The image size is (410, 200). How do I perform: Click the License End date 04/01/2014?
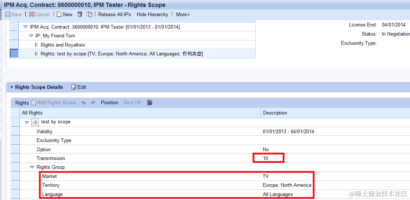393,25
